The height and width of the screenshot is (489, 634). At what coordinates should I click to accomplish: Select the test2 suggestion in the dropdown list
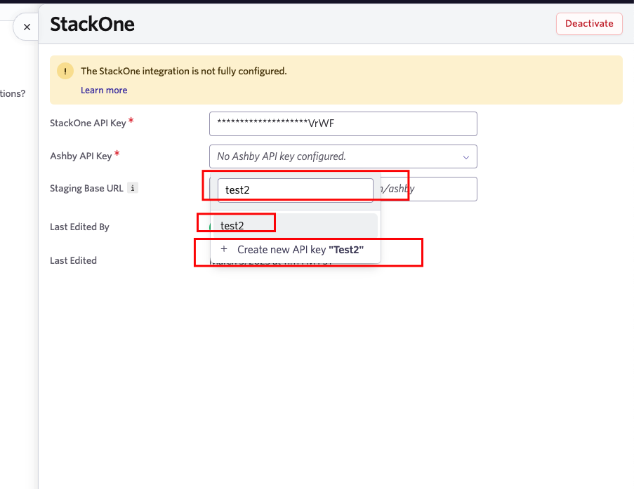[232, 225]
